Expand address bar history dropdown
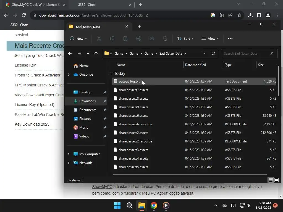Viewport: 283px width, 212px height. coord(204,53)
